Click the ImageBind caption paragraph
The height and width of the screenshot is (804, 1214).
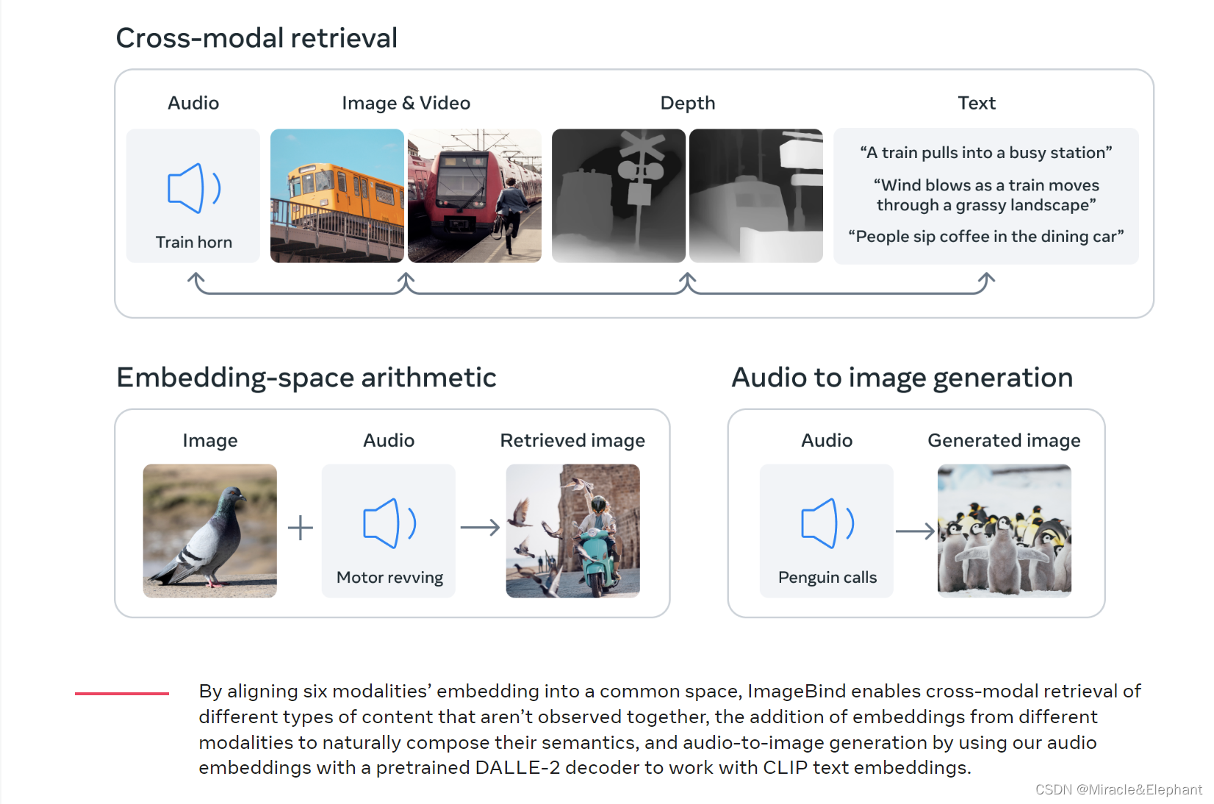coord(669,729)
